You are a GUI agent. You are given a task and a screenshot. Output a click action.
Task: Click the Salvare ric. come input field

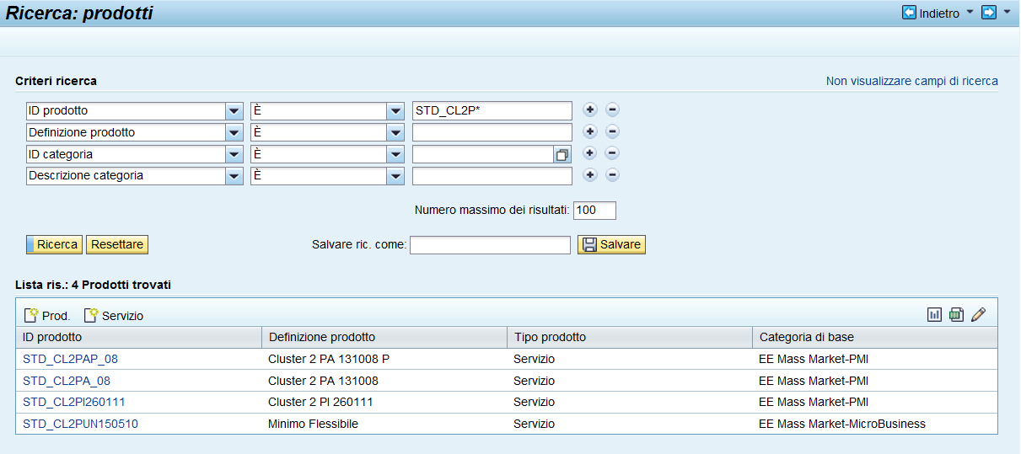point(491,244)
